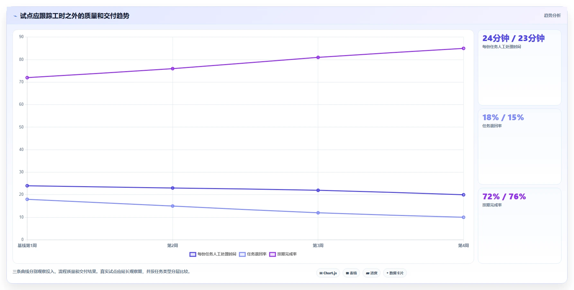Click the 72% / 76% stat value
Viewport: 574px width, 290px height.
504,197
